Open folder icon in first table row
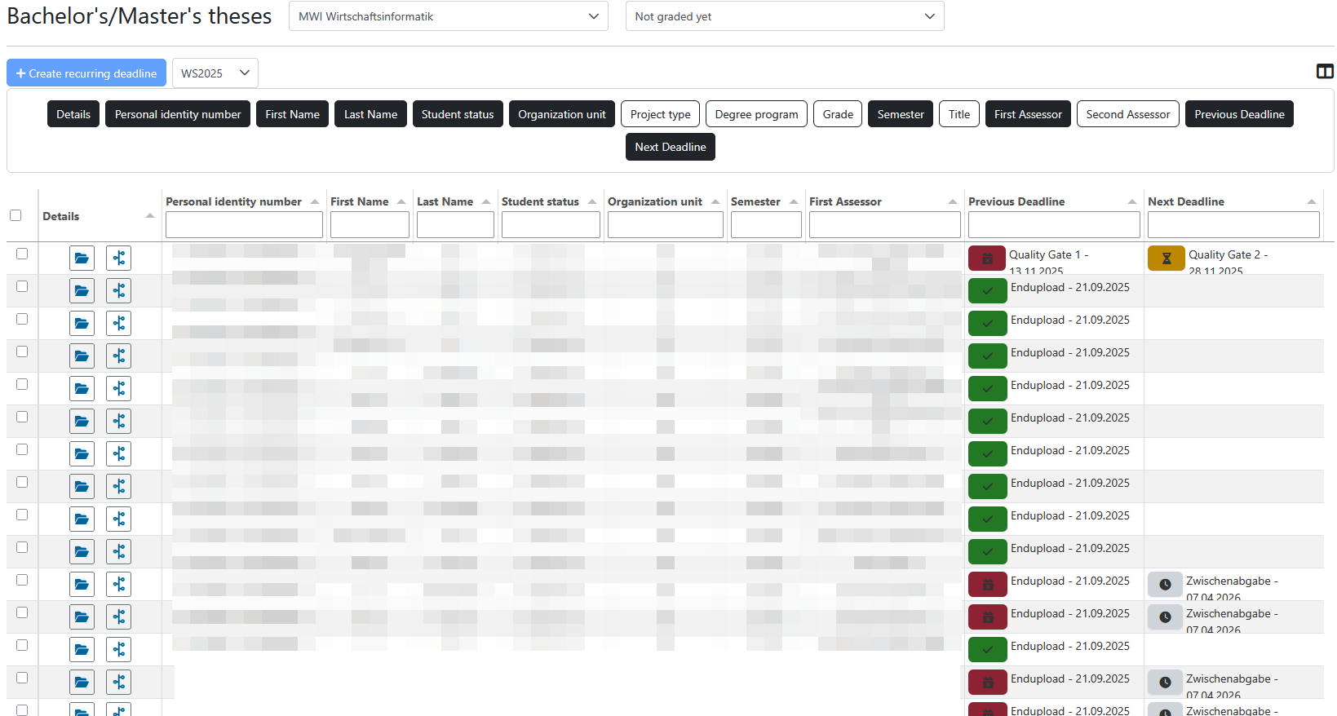The height and width of the screenshot is (716, 1337). (x=82, y=259)
